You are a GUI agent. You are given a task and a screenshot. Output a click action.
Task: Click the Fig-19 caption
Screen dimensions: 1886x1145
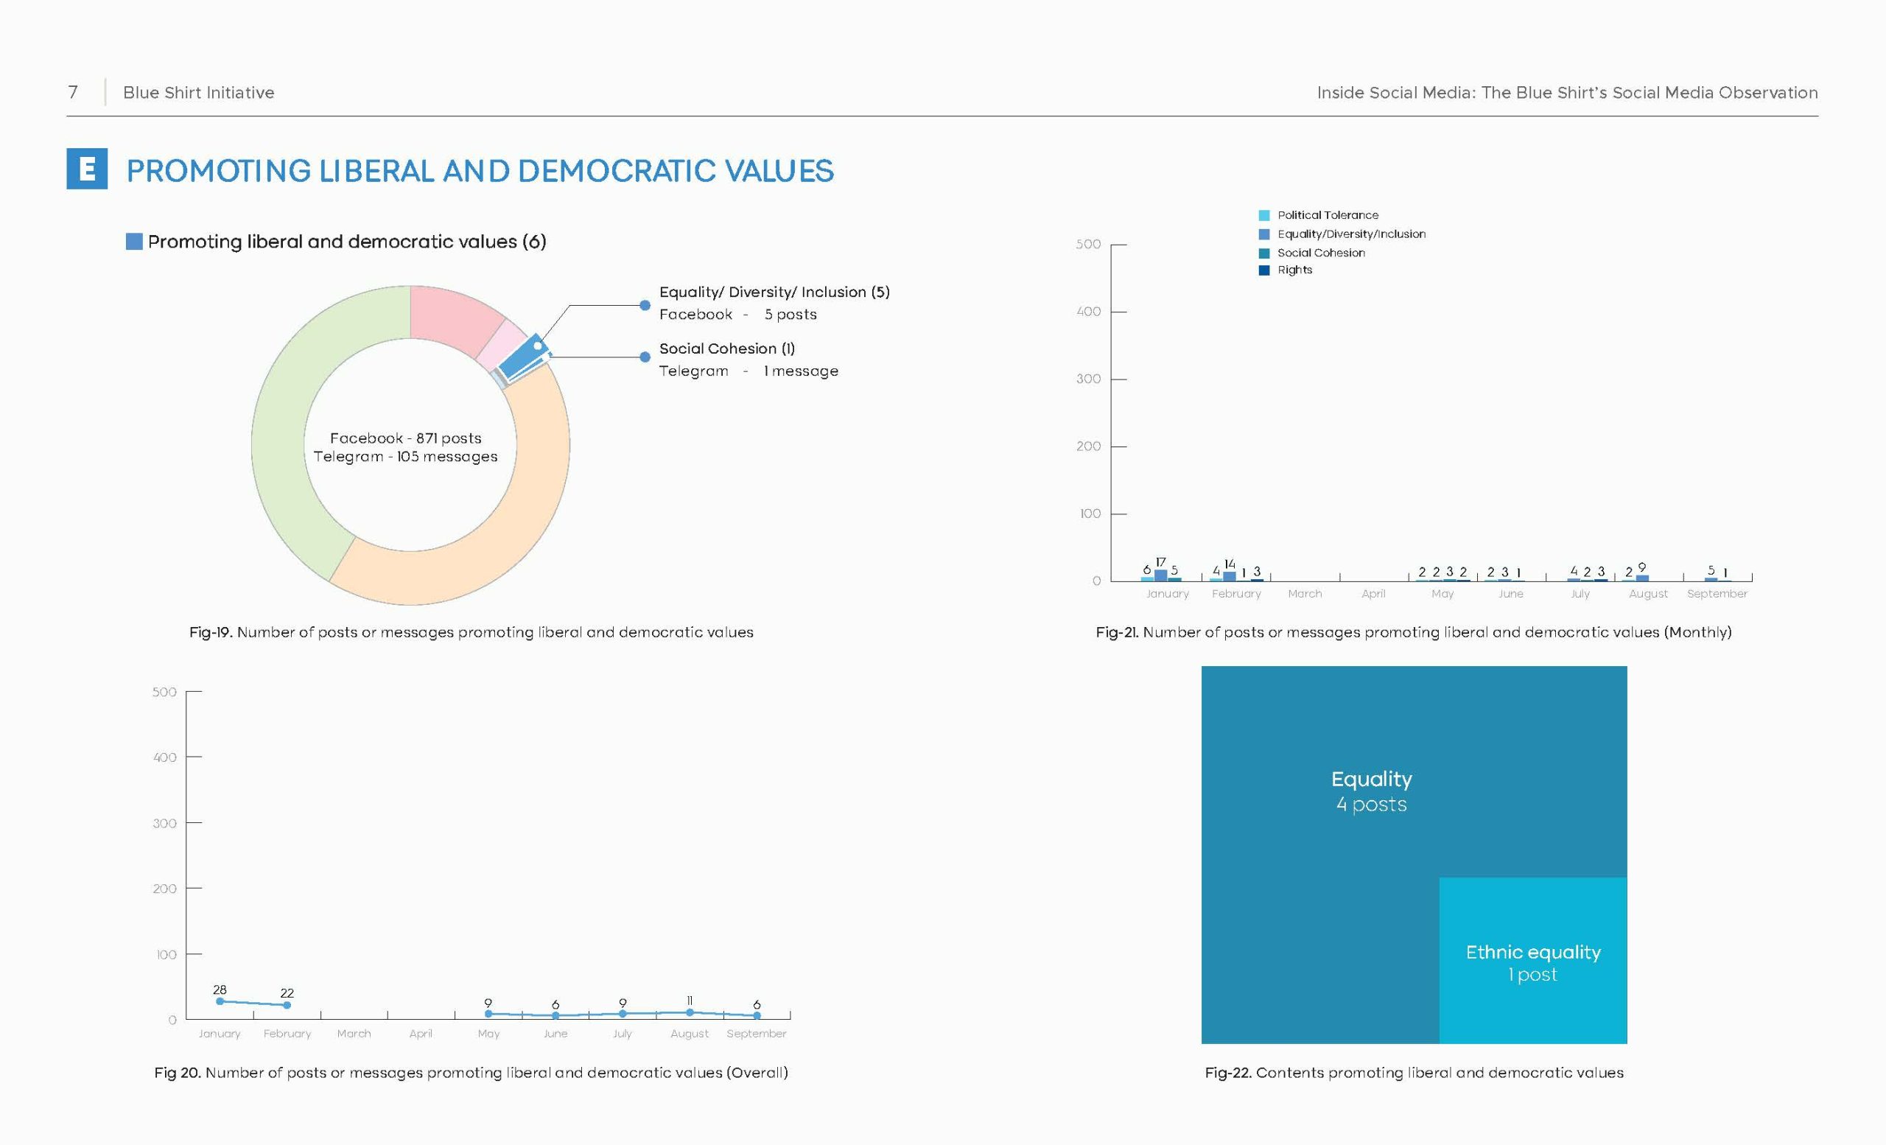point(471,632)
